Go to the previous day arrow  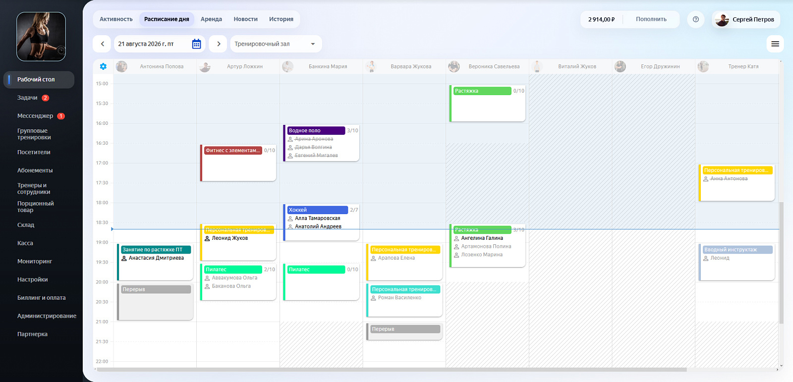pyautogui.click(x=102, y=44)
